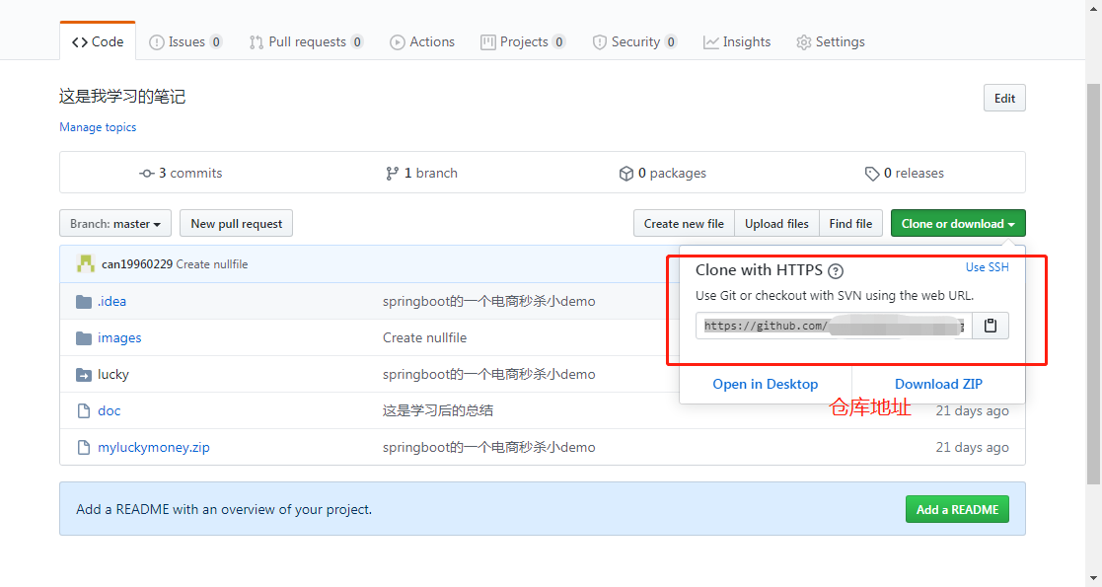Go to the Actions tab

(x=422, y=41)
